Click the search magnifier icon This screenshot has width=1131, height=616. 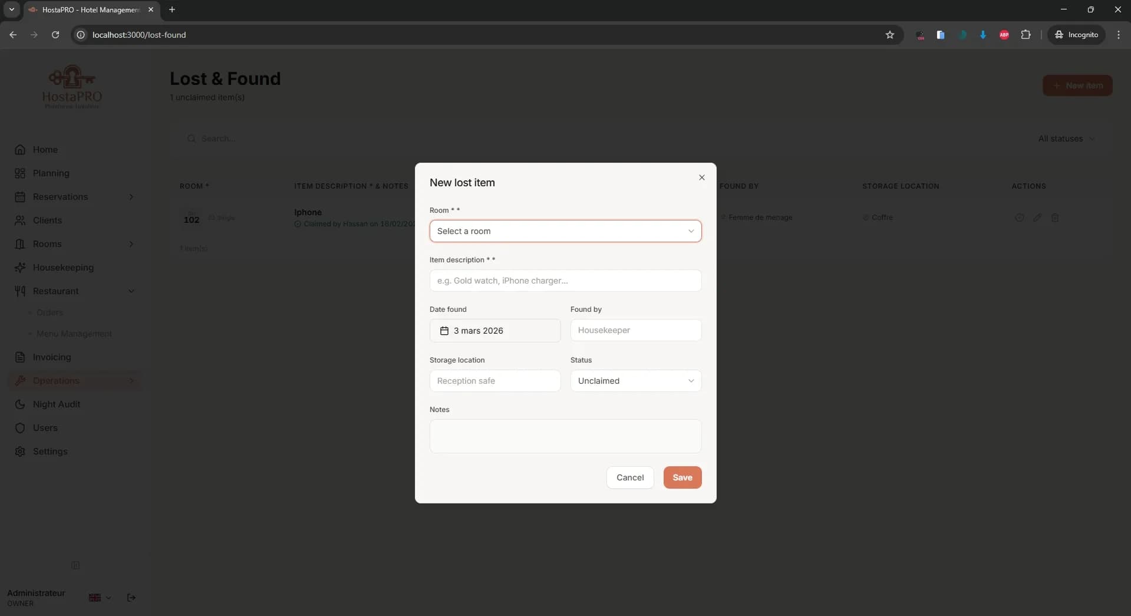click(x=192, y=139)
